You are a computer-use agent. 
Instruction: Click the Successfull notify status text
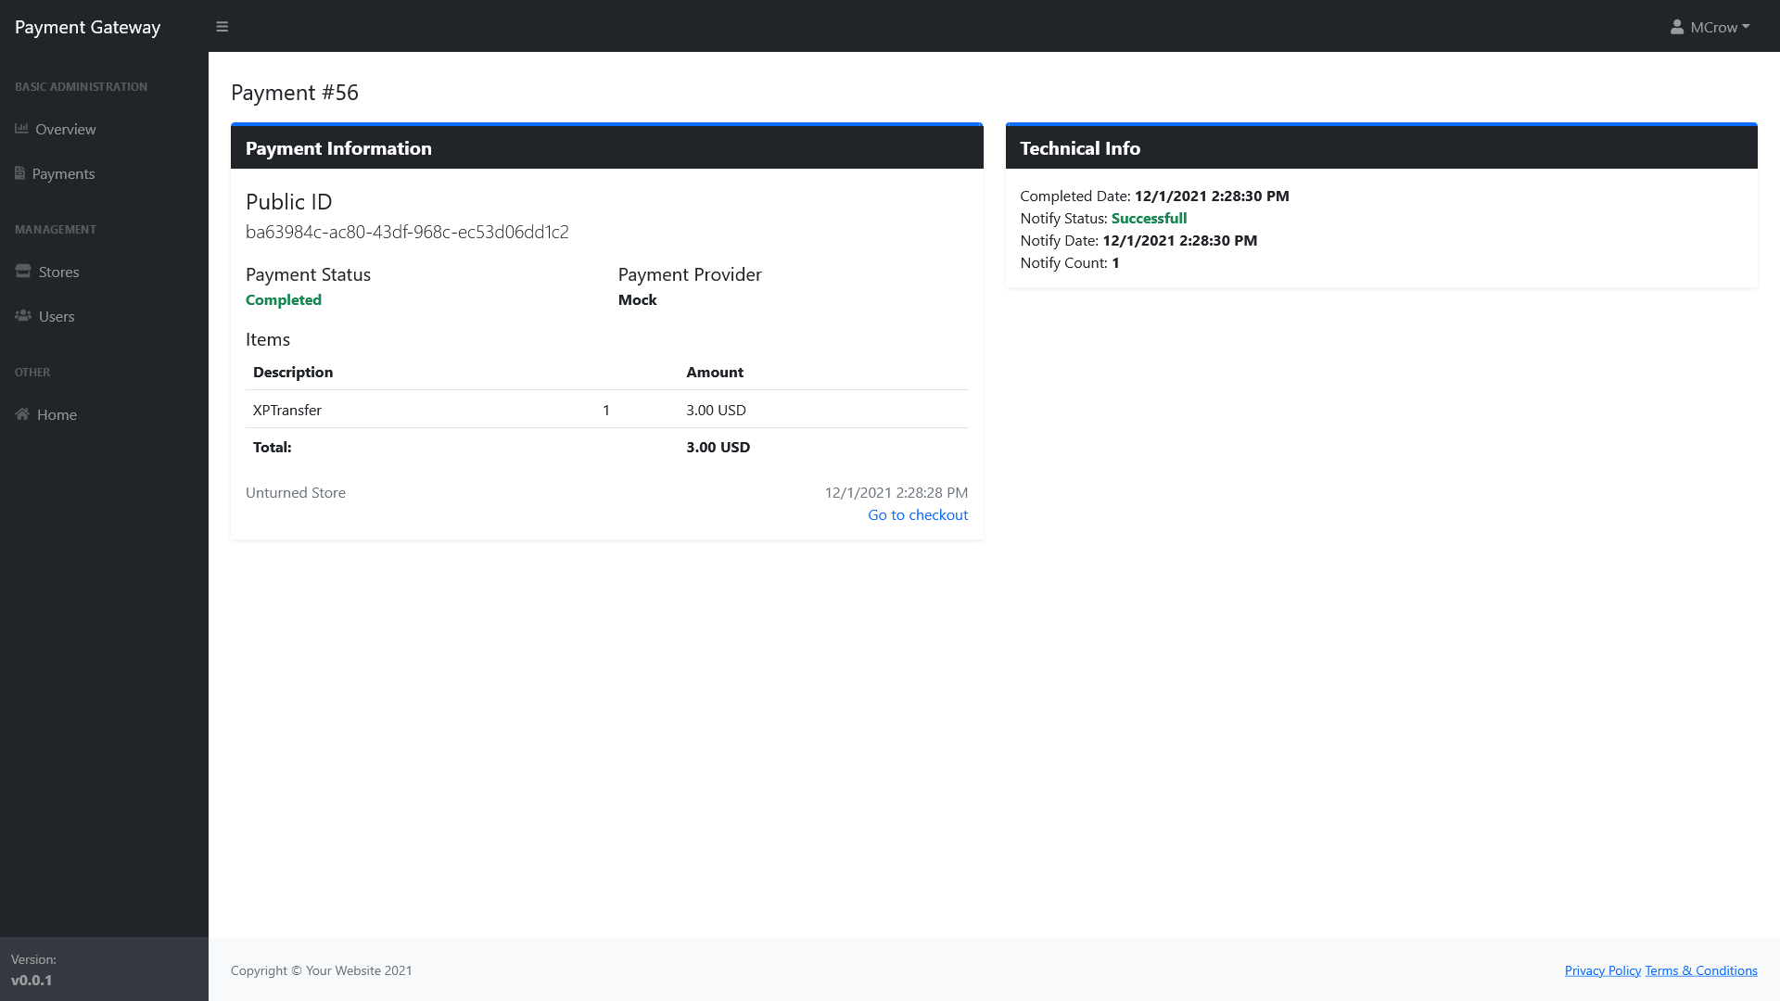[x=1149, y=219]
